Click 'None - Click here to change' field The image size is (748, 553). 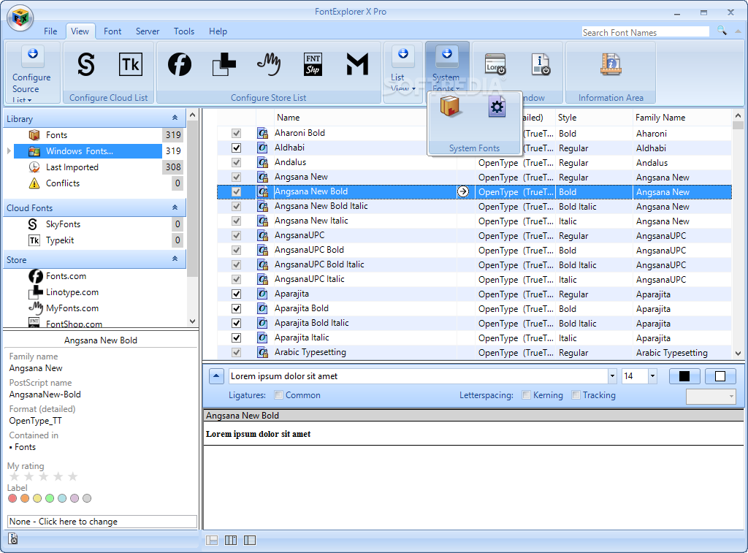tap(102, 522)
